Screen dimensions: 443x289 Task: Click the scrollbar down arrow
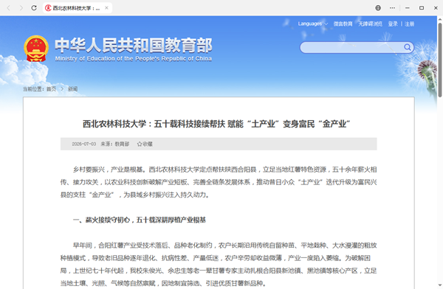tap(440, 285)
